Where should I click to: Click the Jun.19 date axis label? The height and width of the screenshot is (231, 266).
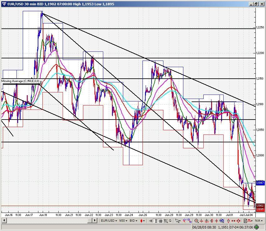tap(43, 215)
